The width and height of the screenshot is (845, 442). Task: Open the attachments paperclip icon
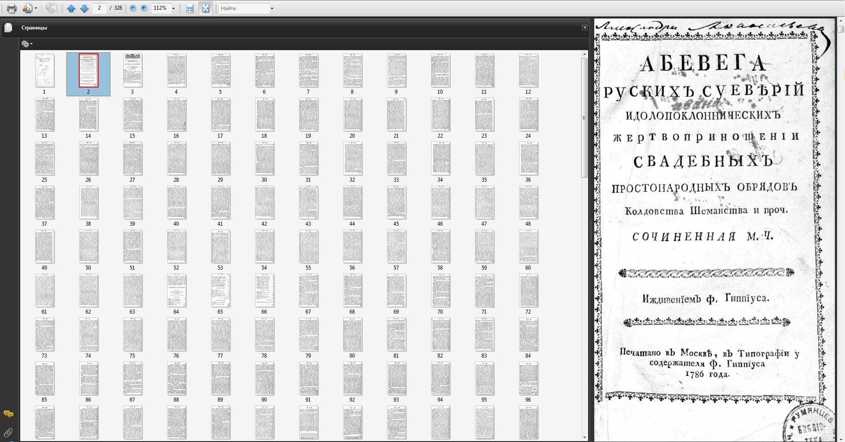pyautogui.click(x=8, y=433)
